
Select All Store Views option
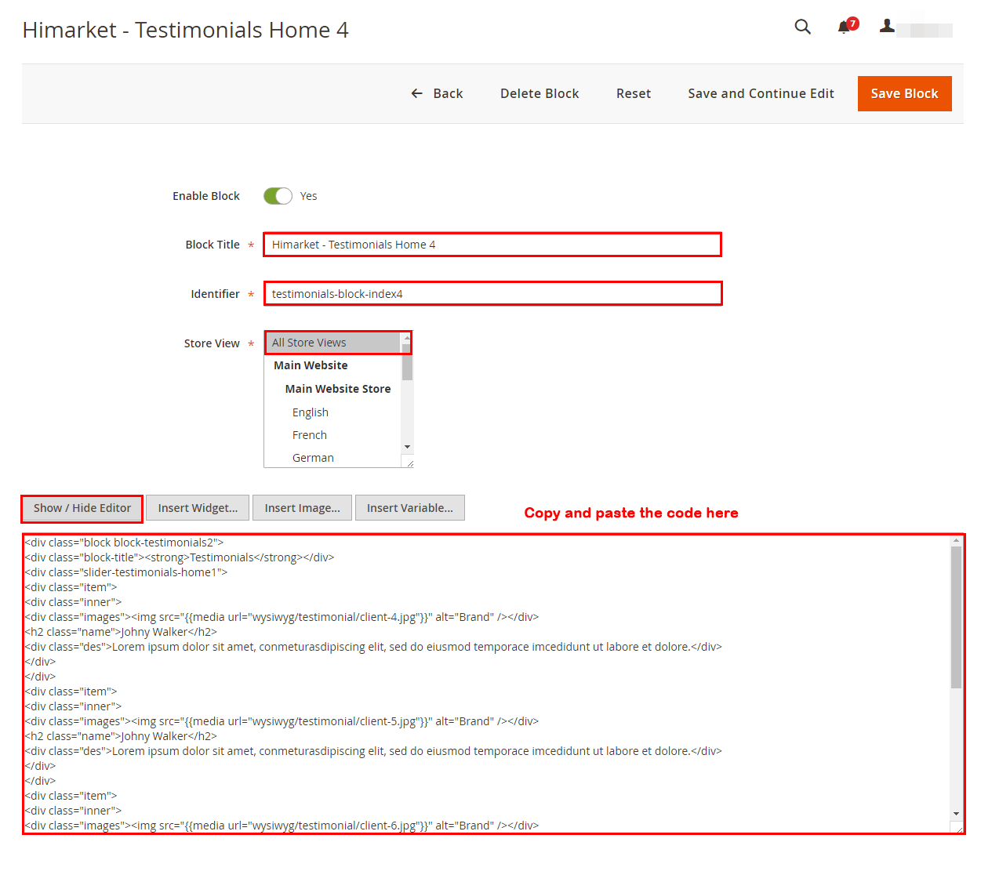pos(333,343)
